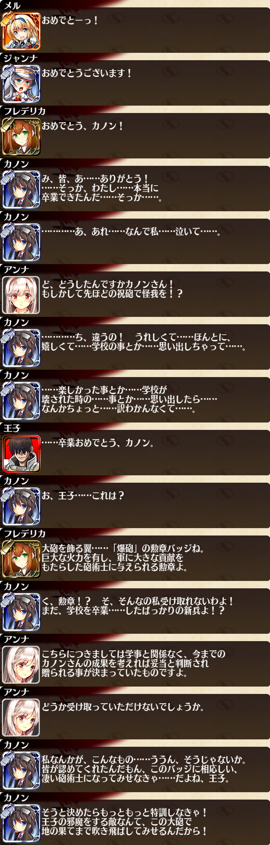Click dialogue line 卒業おめでとう、カノン。
Viewport: 270px width, 845px height.
click(x=98, y=443)
